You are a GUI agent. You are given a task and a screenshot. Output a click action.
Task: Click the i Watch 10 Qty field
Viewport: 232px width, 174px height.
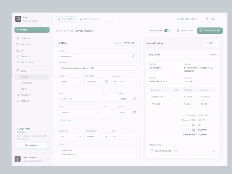pyautogui.click(x=109, y=112)
